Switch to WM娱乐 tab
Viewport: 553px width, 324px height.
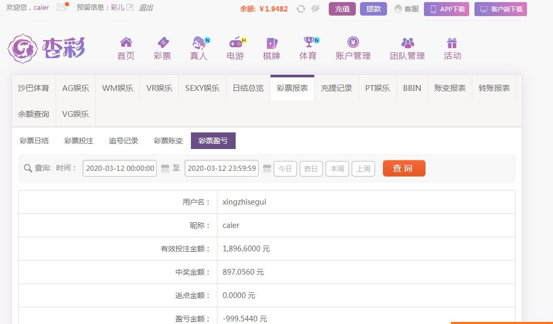pos(118,88)
